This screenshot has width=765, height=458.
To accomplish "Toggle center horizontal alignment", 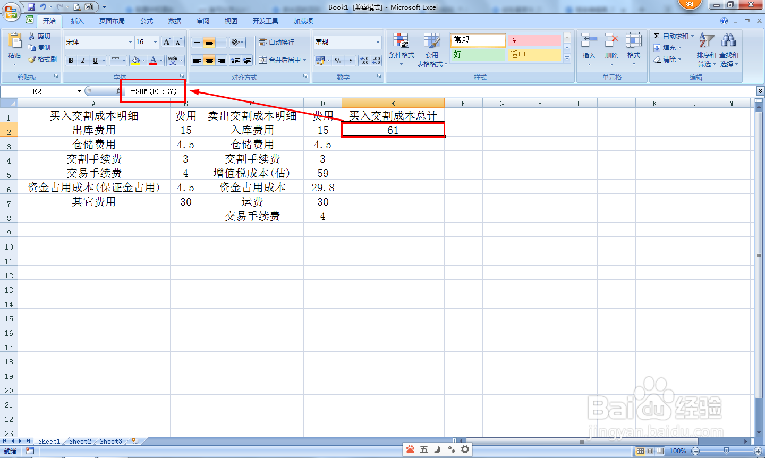I will (209, 60).
